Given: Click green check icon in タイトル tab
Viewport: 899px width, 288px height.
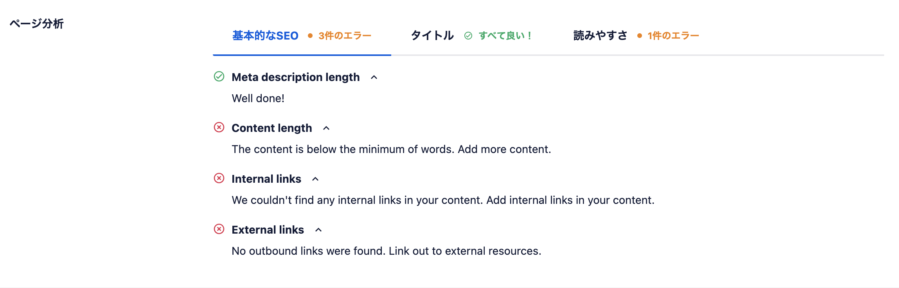Looking at the screenshot, I should click(468, 36).
